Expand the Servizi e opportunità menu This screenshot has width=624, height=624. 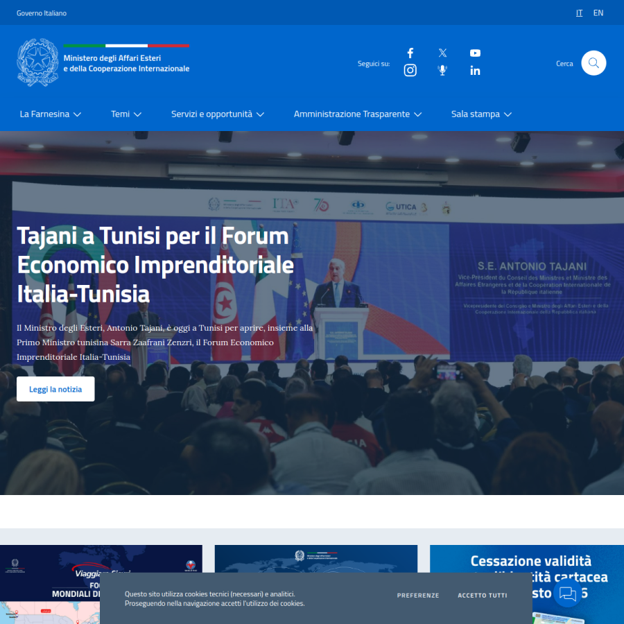coord(218,114)
